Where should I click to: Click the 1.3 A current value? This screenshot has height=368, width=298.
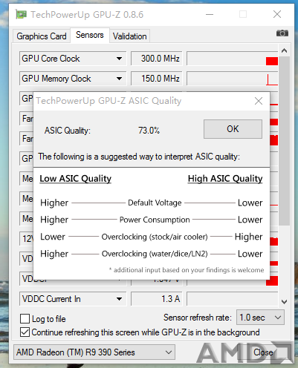157,299
